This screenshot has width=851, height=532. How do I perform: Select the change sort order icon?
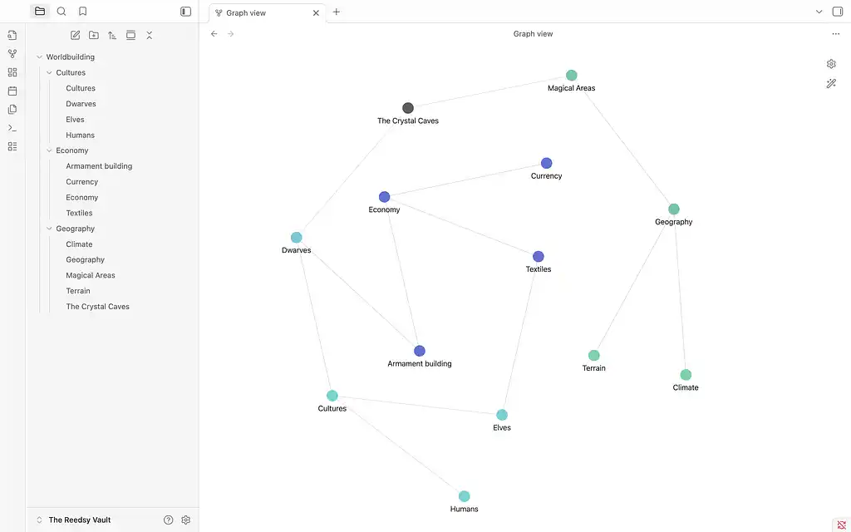pos(111,35)
